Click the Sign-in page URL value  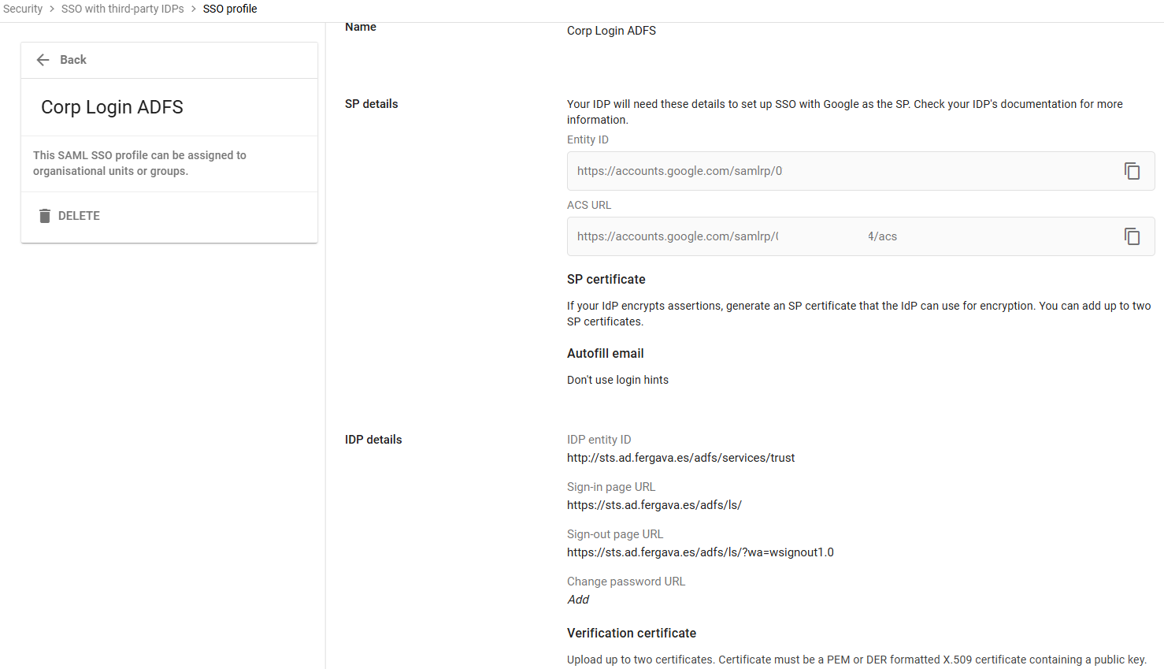pos(654,504)
